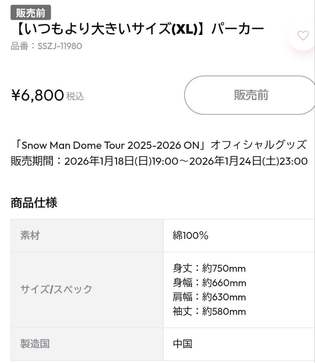Select the サイズ/スペック row label
315x363 pixels.
(56, 289)
